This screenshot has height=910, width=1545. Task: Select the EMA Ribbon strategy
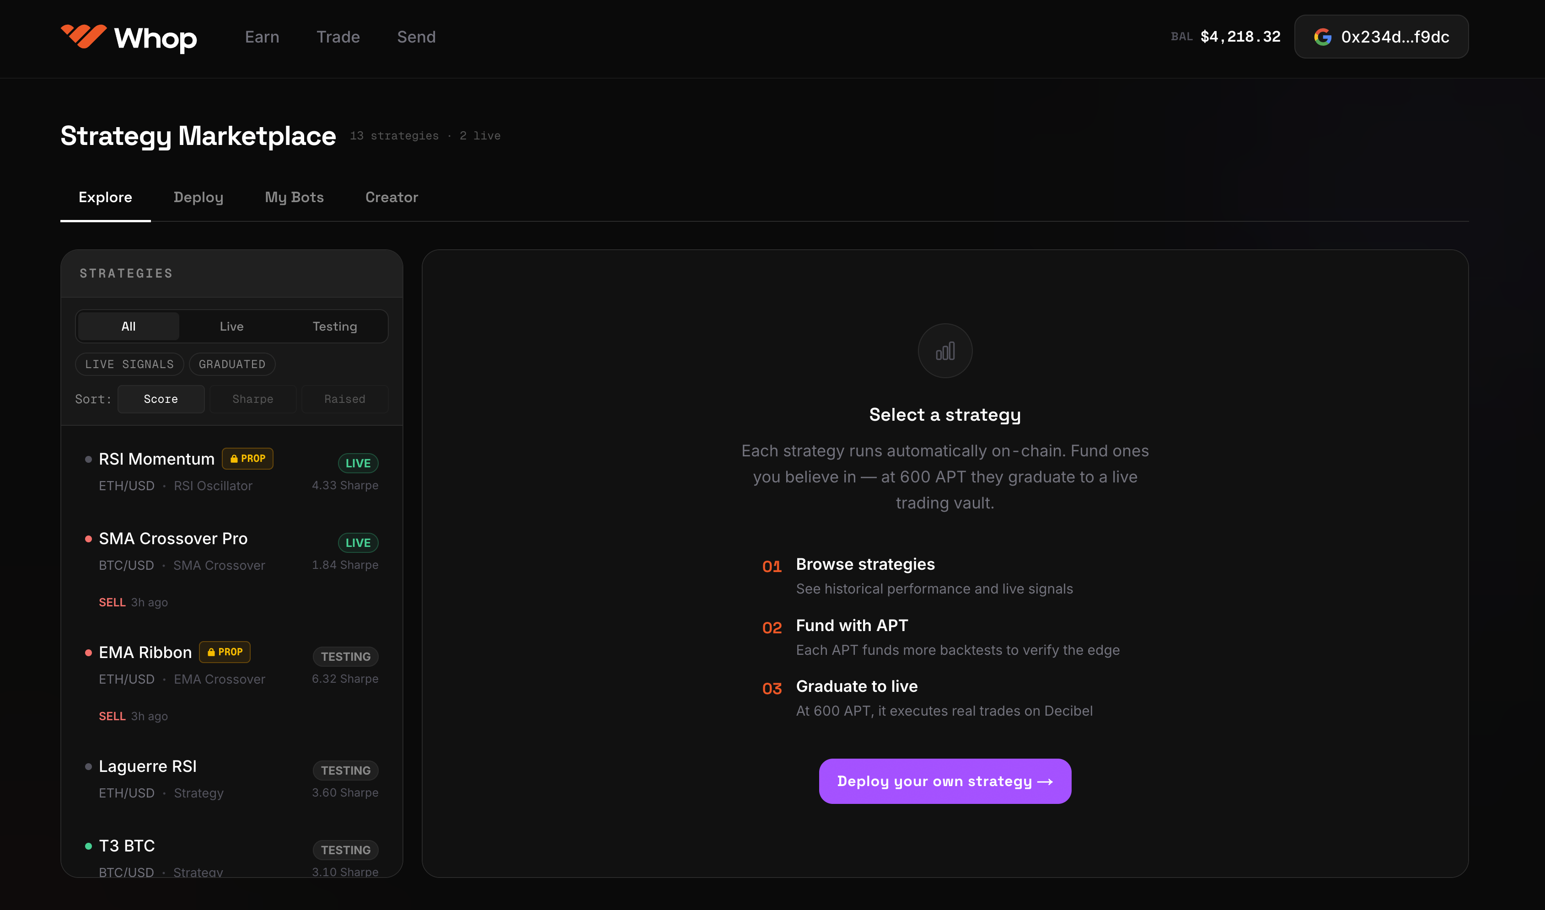click(232, 684)
